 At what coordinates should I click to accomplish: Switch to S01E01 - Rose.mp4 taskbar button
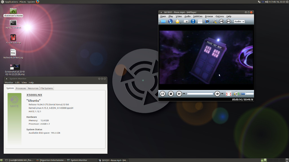point(113,160)
